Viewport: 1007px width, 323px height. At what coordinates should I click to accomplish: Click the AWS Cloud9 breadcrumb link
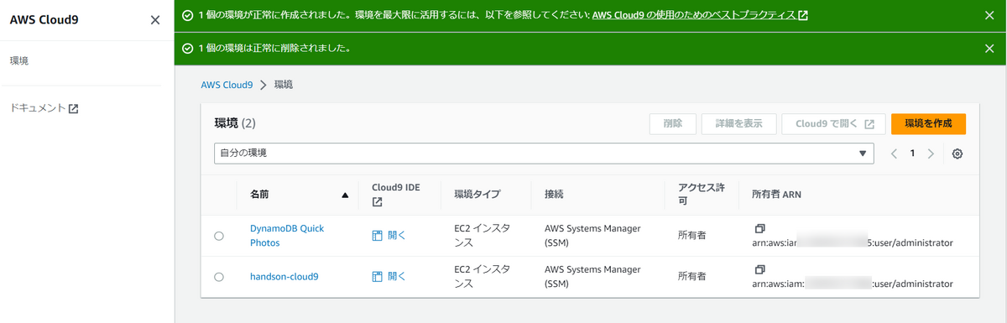click(x=227, y=85)
